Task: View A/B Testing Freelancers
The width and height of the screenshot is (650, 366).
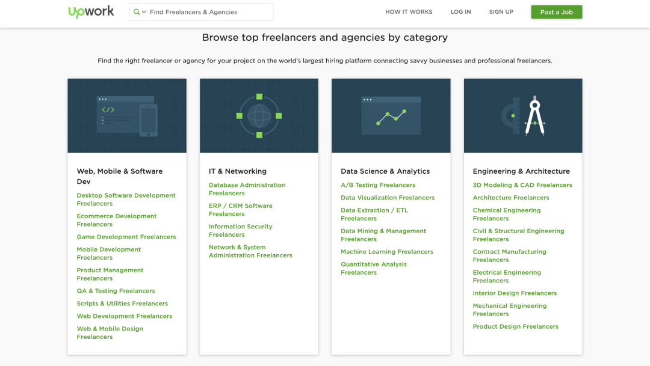Action: pos(377,185)
